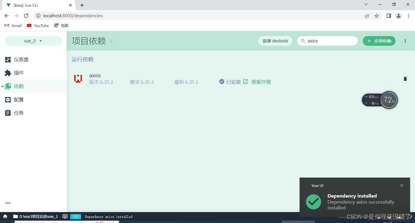Click the Dependency installed notification title
This screenshot has height=223, width=415.
point(352,196)
